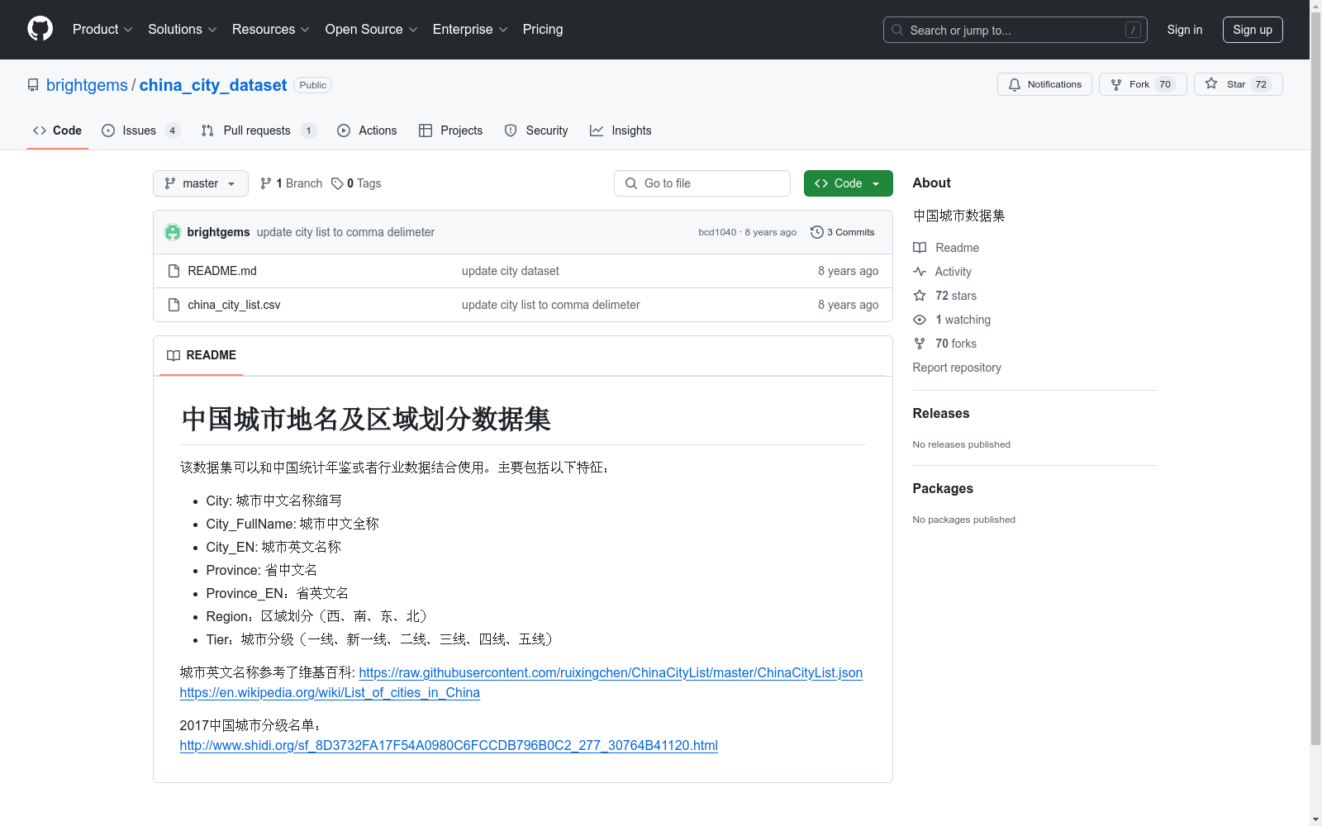Open the green Code clone dropdown

[x=848, y=183]
